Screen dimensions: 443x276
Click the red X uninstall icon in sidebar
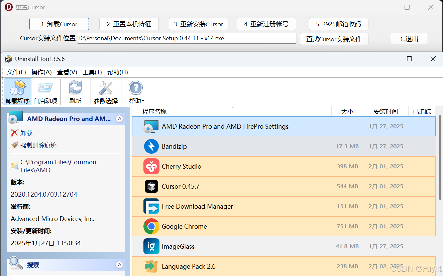14,133
